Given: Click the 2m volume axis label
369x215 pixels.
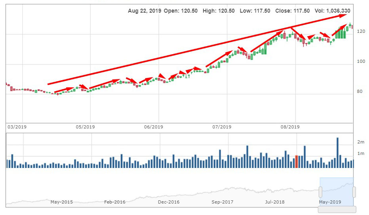Looking at the screenshot, I should 361,142.
